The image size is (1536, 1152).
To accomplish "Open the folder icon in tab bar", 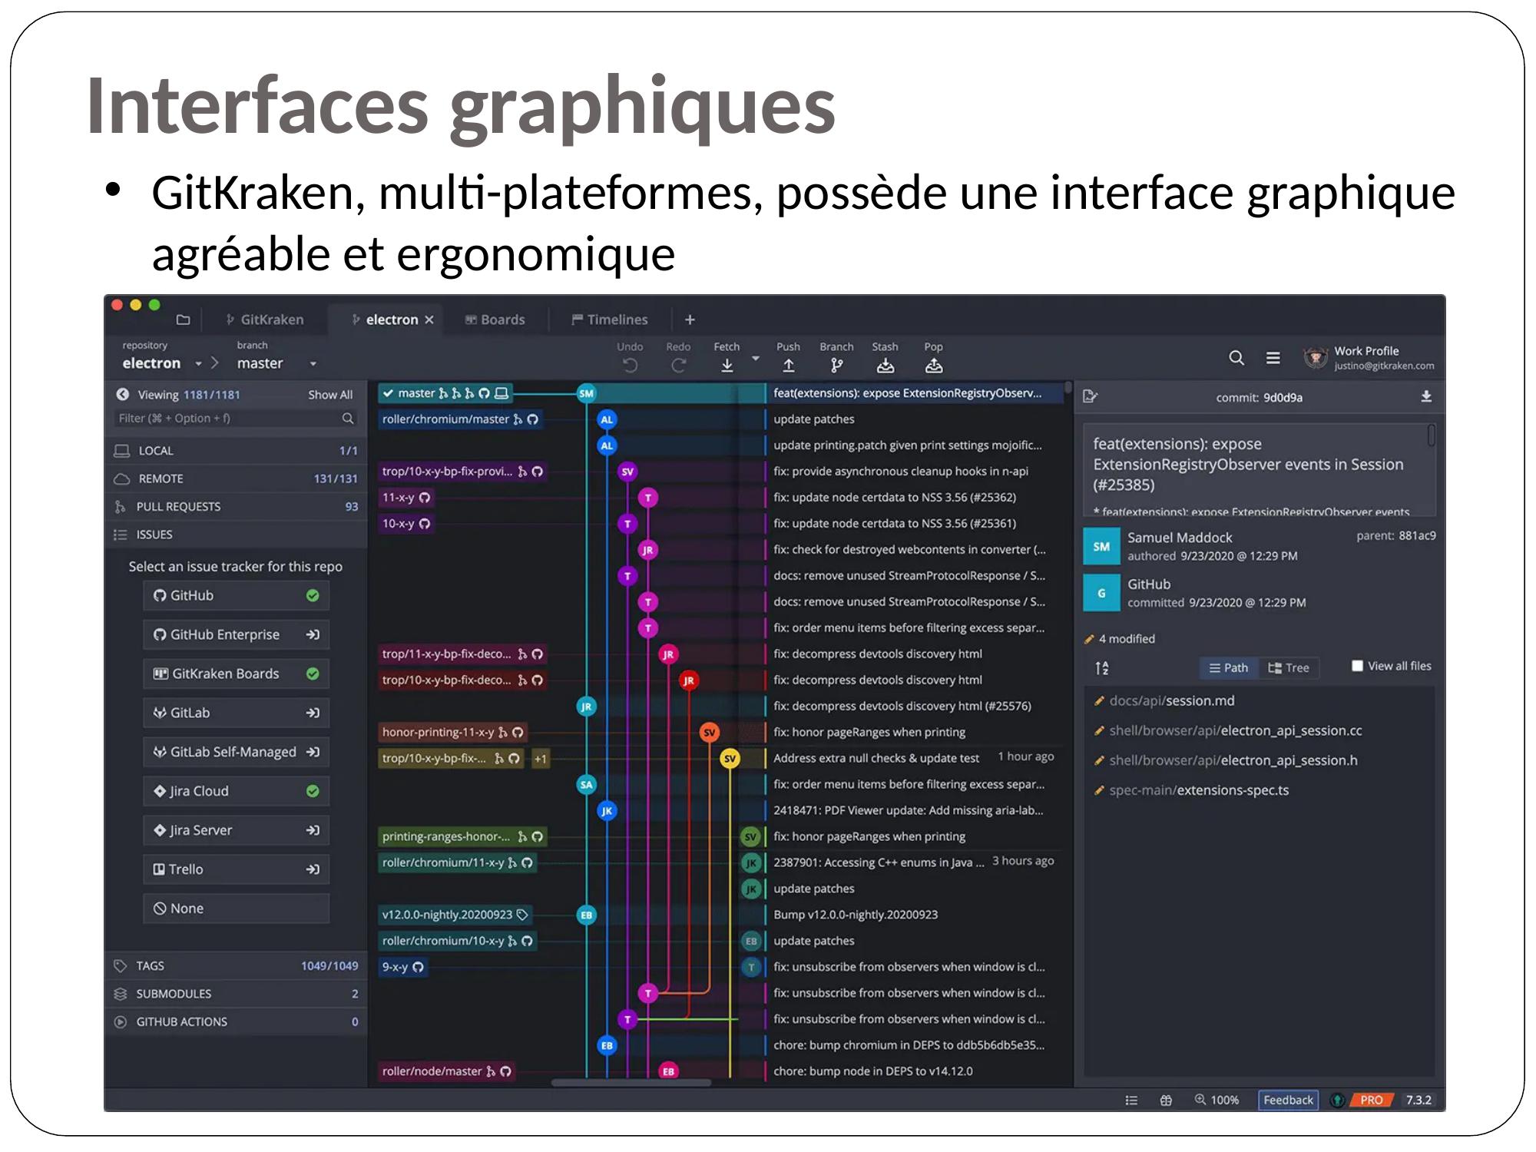I will (x=183, y=319).
